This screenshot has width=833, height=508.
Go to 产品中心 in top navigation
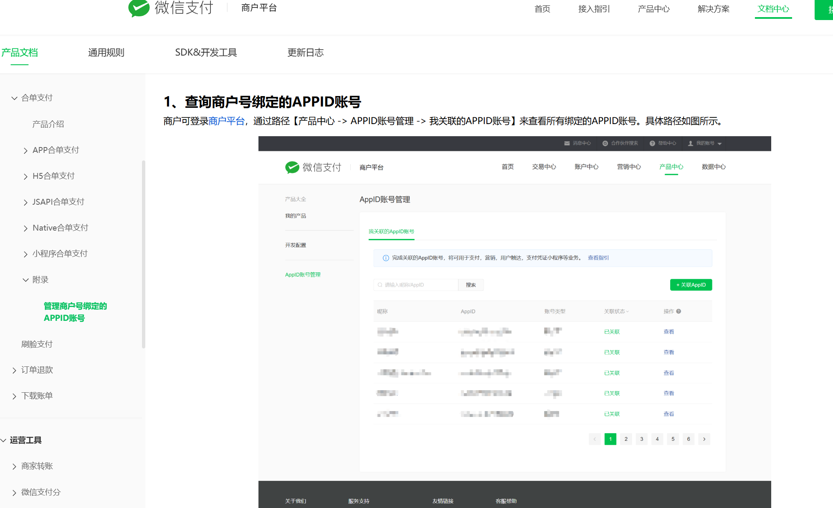[x=653, y=9]
